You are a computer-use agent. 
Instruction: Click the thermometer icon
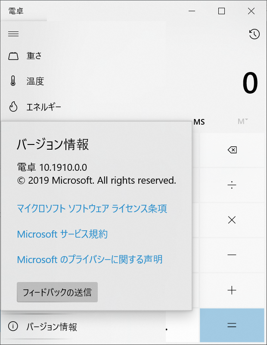13,81
